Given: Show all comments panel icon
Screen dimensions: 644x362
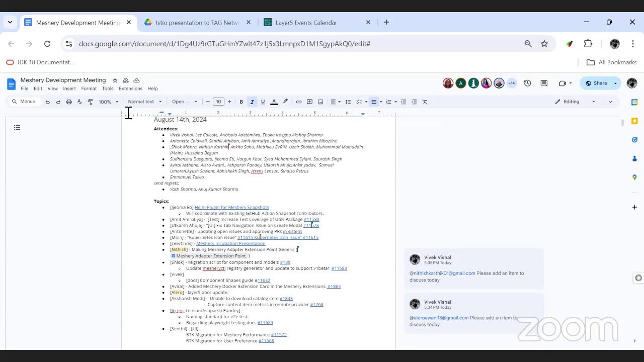Looking at the screenshot, I should coord(544,83).
